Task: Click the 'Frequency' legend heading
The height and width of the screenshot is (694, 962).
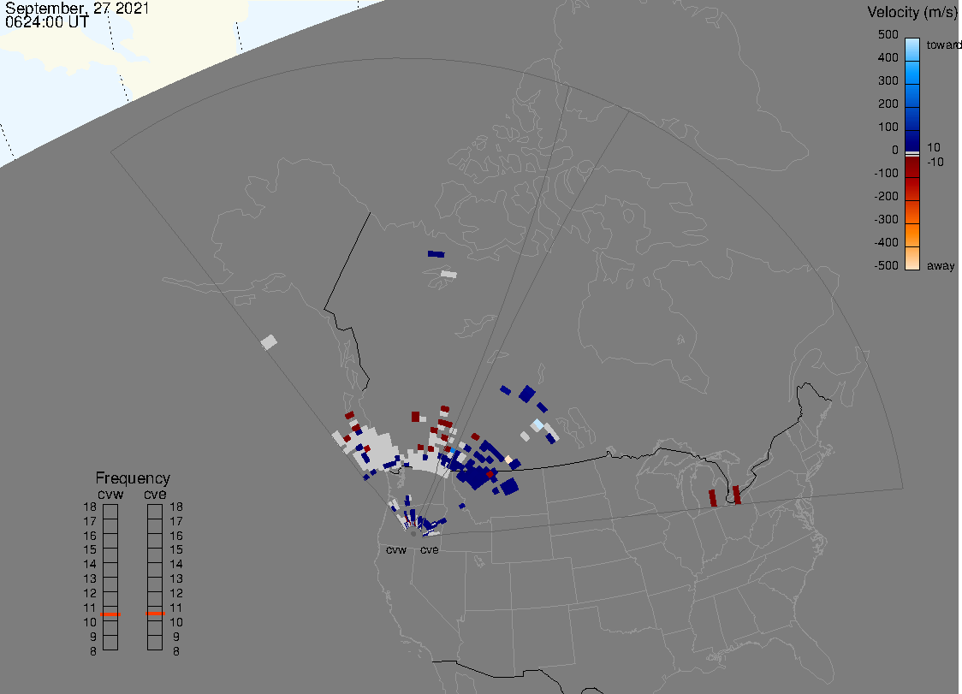Action: click(x=133, y=478)
